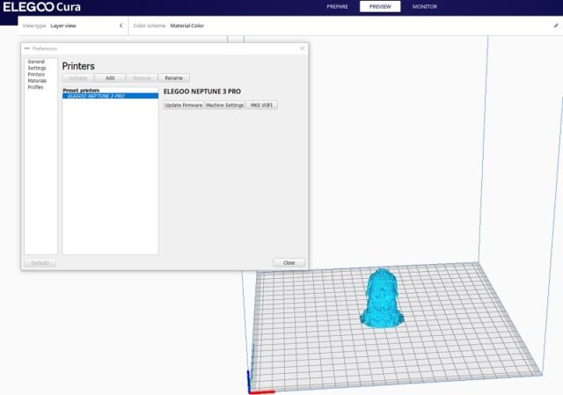
Task: Go to the MONITOR stage
Action: [424, 6]
